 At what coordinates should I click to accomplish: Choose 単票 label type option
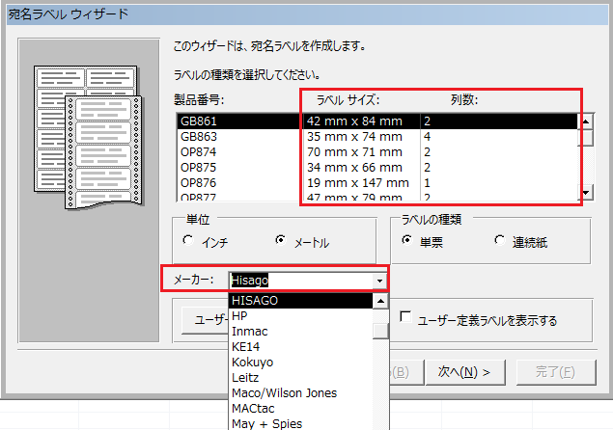408,241
